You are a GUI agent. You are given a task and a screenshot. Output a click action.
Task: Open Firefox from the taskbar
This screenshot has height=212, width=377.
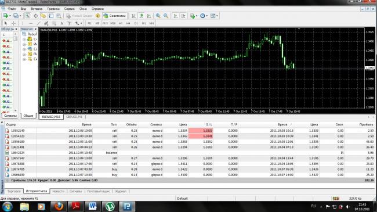58,206
